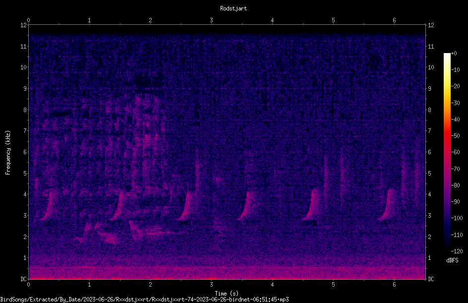Click the DC label on the left axis
This screenshot has width=468, height=303.
pyautogui.click(x=23, y=279)
